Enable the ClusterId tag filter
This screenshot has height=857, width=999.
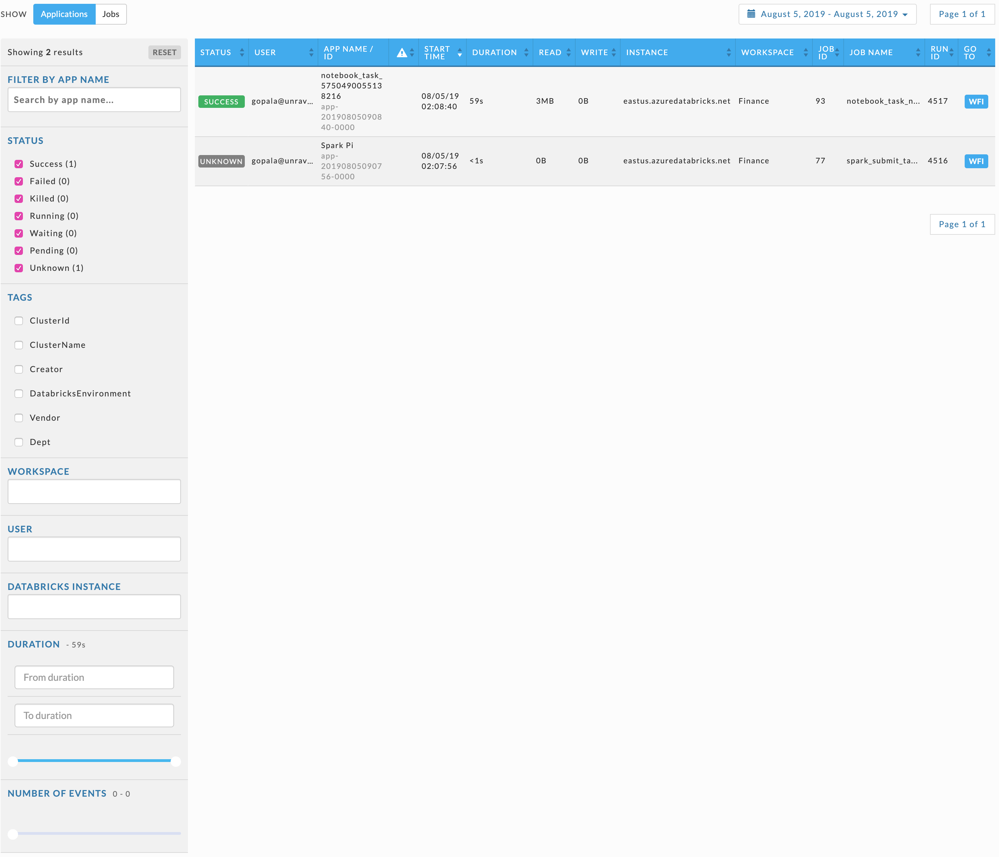click(19, 321)
